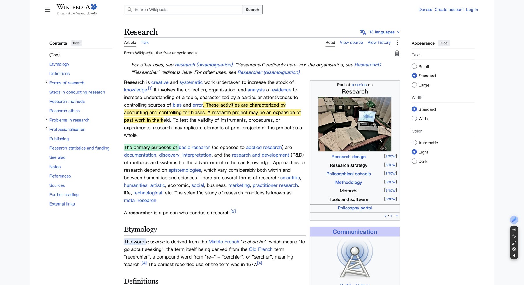This screenshot has width=524, height=285.
Task: Click the language translation icon
Action: [363, 32]
